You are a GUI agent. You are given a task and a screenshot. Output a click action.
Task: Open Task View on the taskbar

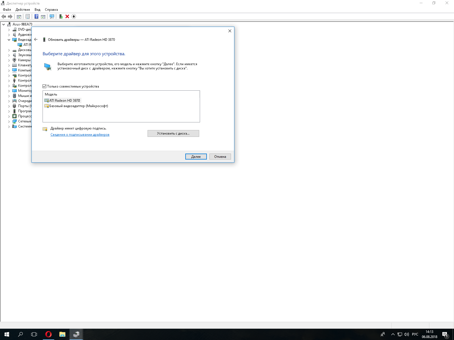(34, 334)
